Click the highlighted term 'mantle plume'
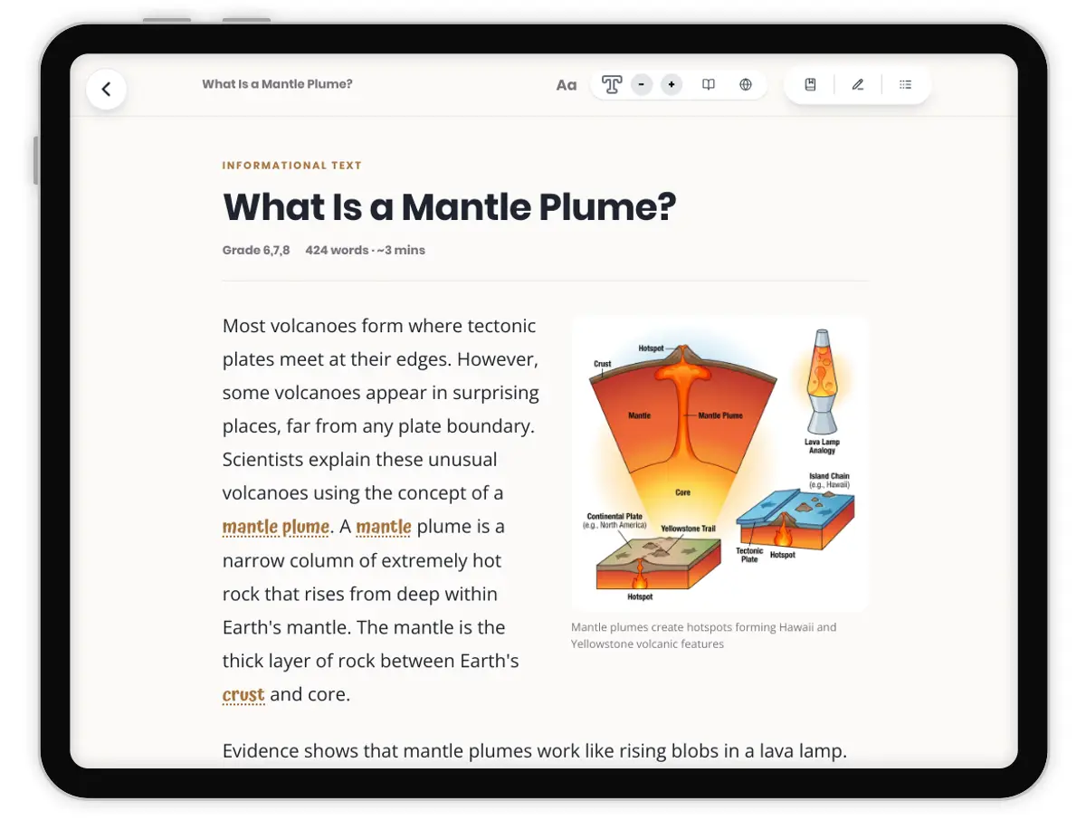 pos(276,527)
